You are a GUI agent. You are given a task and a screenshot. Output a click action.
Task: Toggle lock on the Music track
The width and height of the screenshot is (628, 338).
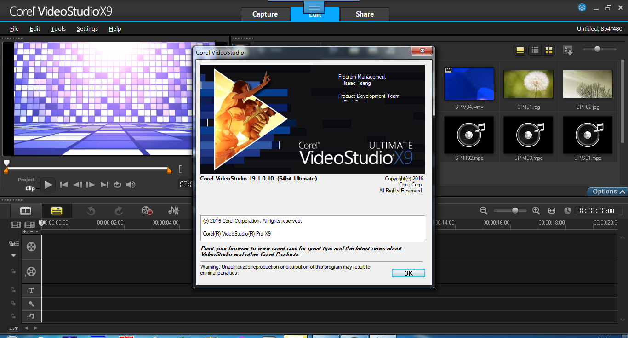(x=13, y=316)
